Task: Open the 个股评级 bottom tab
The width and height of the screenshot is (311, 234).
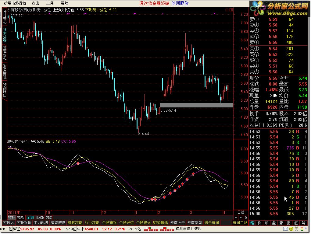Action: (x=126, y=223)
